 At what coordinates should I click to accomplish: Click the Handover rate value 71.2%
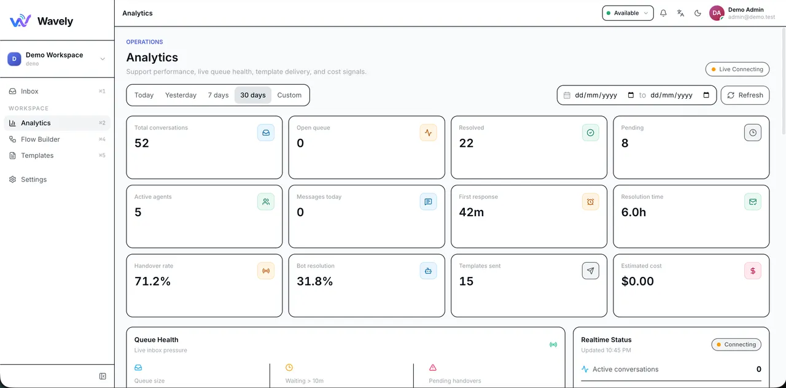tap(153, 281)
